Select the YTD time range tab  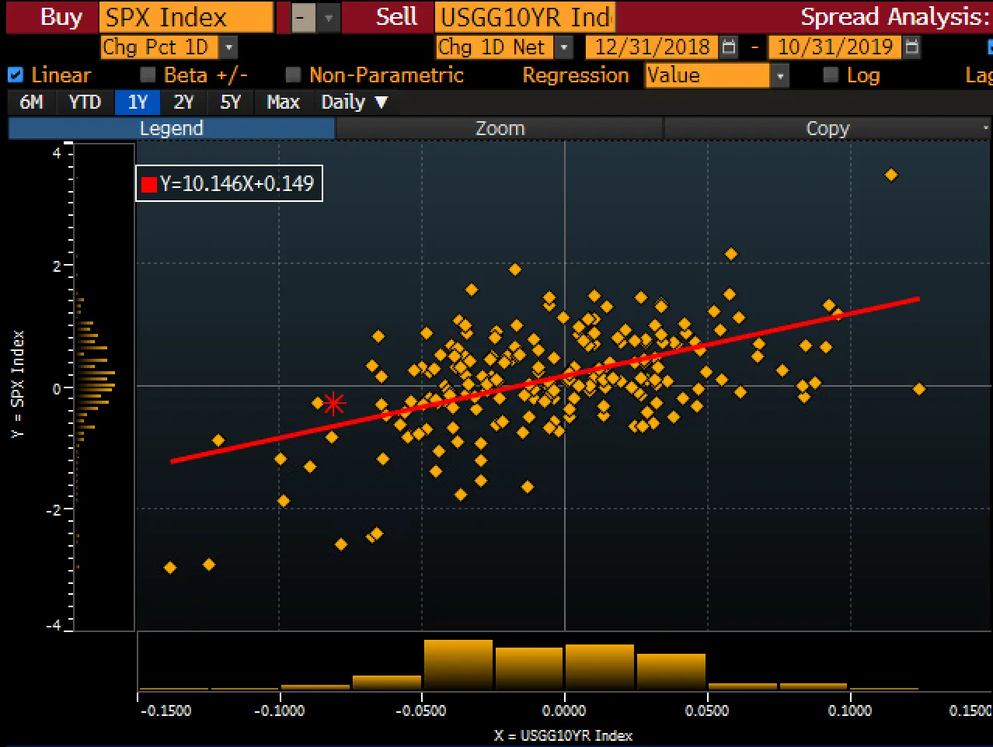click(85, 102)
